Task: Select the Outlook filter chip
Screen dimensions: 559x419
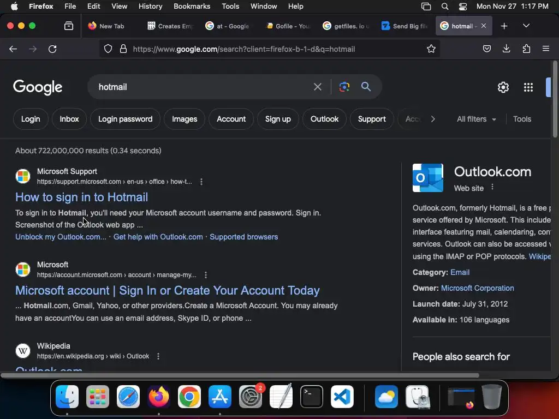Action: tap(324, 119)
